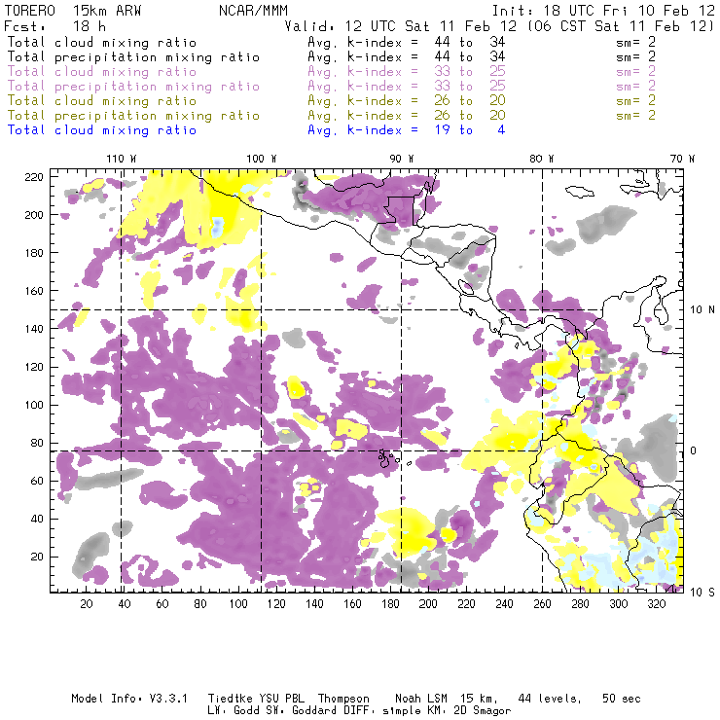This screenshot has height=720, width=720.
Task: Click the "20" y-axis tick label
Action: [37, 557]
